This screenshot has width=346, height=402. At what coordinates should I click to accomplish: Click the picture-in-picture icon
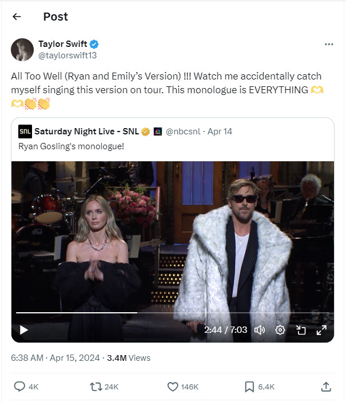301,330
